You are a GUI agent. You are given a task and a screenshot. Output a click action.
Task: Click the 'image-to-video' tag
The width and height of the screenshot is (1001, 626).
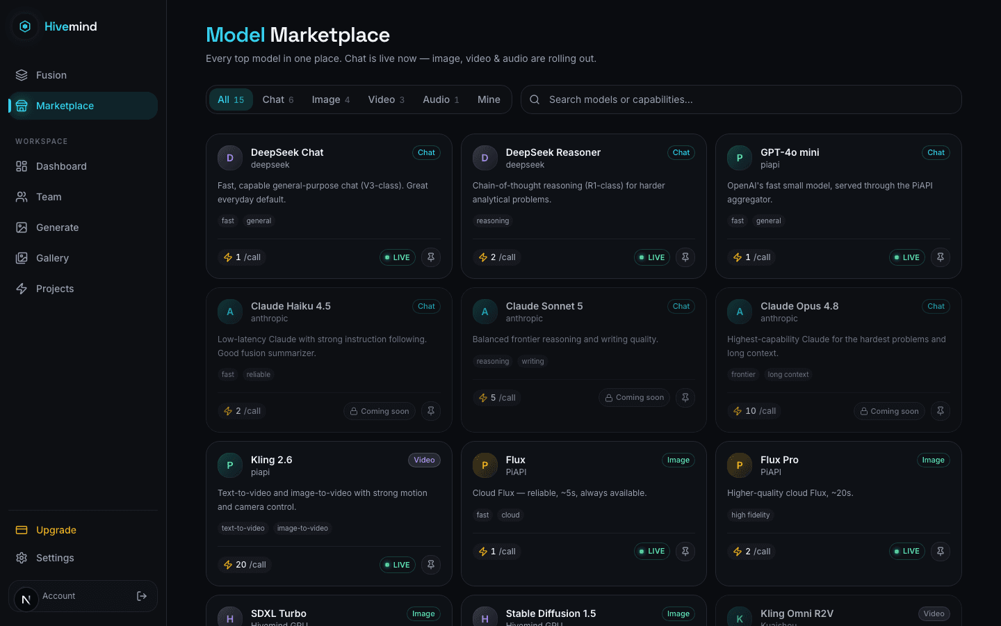(x=302, y=529)
